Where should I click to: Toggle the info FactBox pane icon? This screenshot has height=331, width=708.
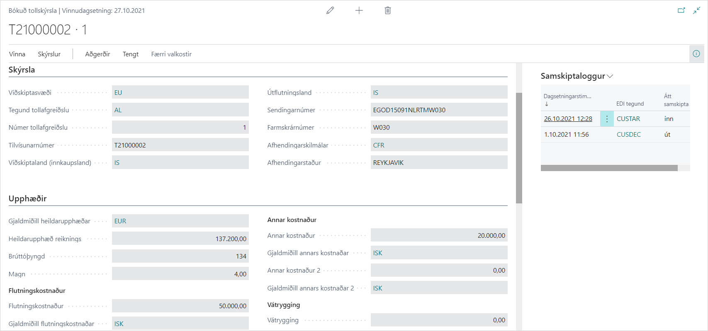(x=696, y=54)
